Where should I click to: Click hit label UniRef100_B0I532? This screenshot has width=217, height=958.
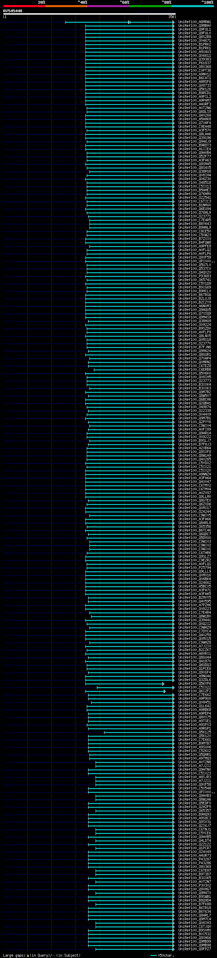pos(194,934)
